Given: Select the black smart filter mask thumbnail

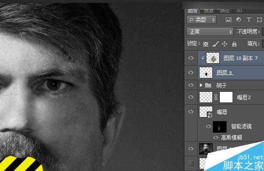Looking at the screenshot, I should click(x=220, y=127).
